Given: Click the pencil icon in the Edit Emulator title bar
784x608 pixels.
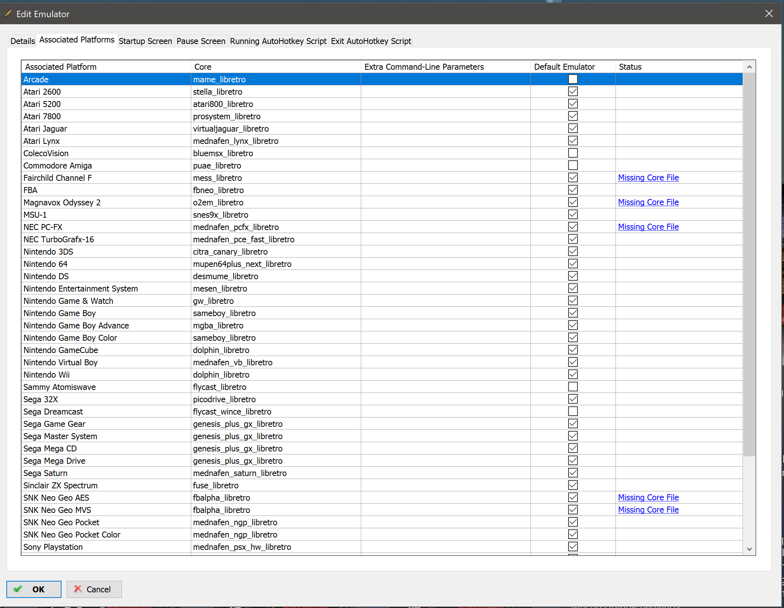Looking at the screenshot, I should (x=8, y=14).
